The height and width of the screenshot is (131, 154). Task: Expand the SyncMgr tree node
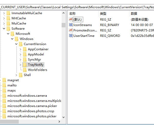coord(21,59)
